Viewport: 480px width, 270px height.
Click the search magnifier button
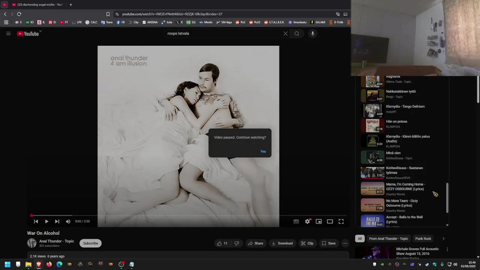[297, 34]
